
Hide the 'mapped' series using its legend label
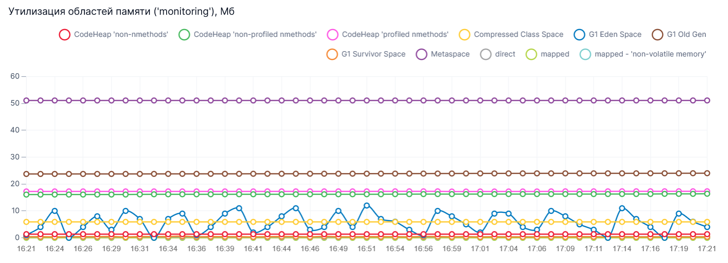click(x=554, y=55)
